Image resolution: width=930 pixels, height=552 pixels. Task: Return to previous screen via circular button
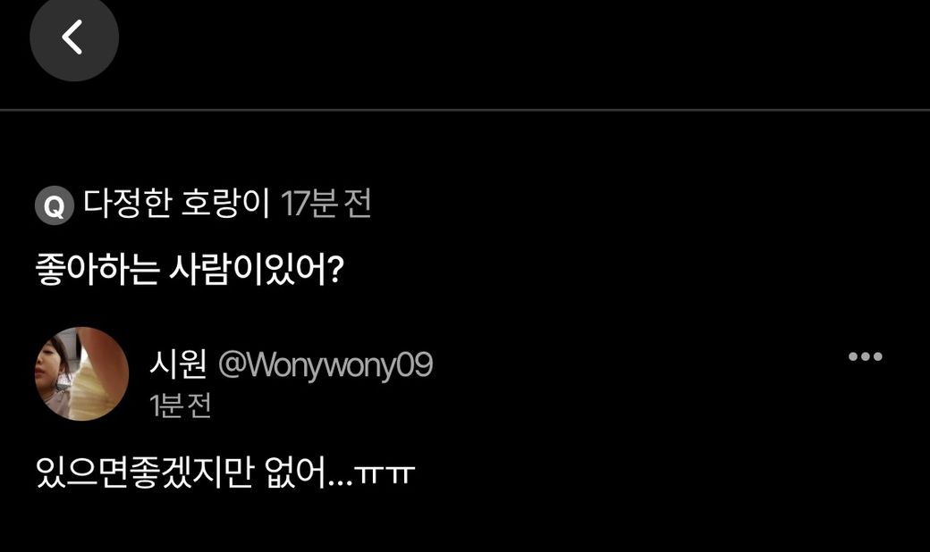[x=74, y=37]
